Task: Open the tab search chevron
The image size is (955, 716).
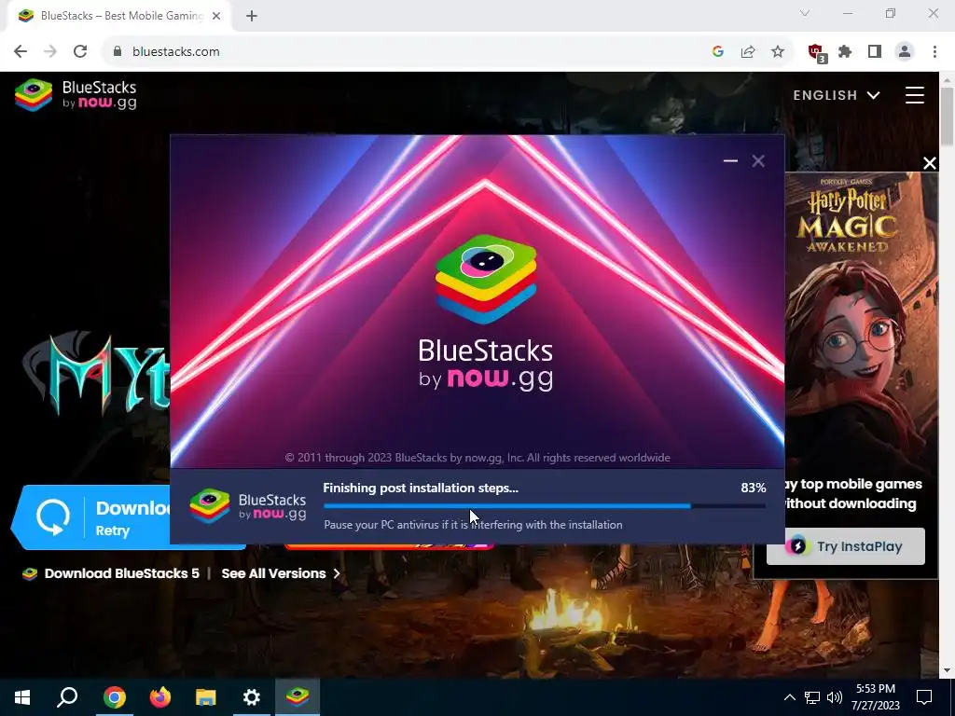Action: point(805,13)
